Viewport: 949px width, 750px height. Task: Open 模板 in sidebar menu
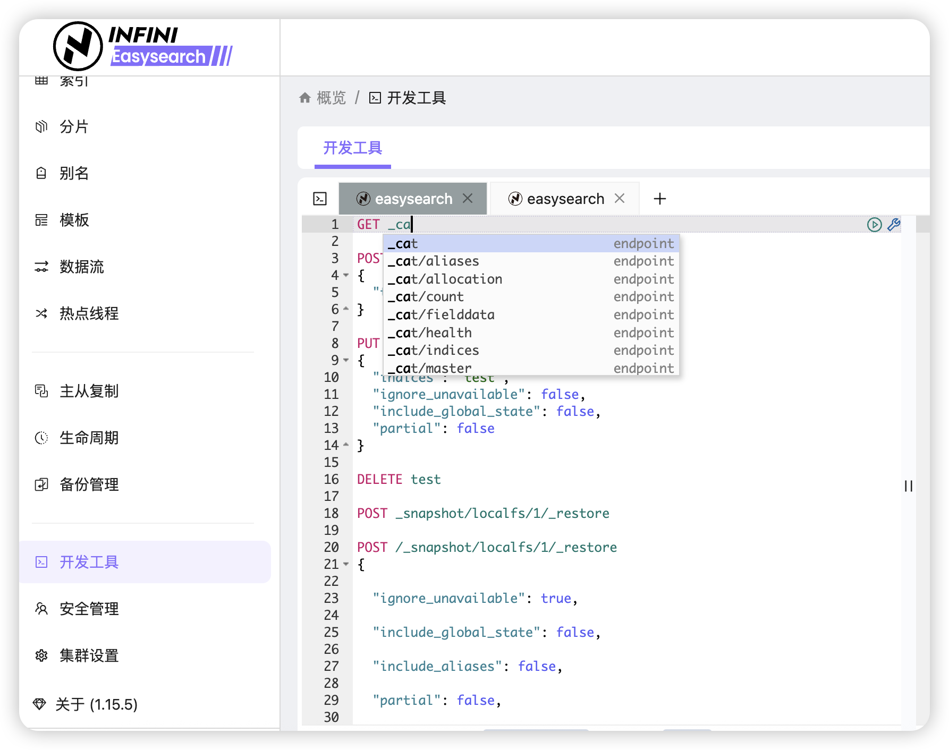74,220
